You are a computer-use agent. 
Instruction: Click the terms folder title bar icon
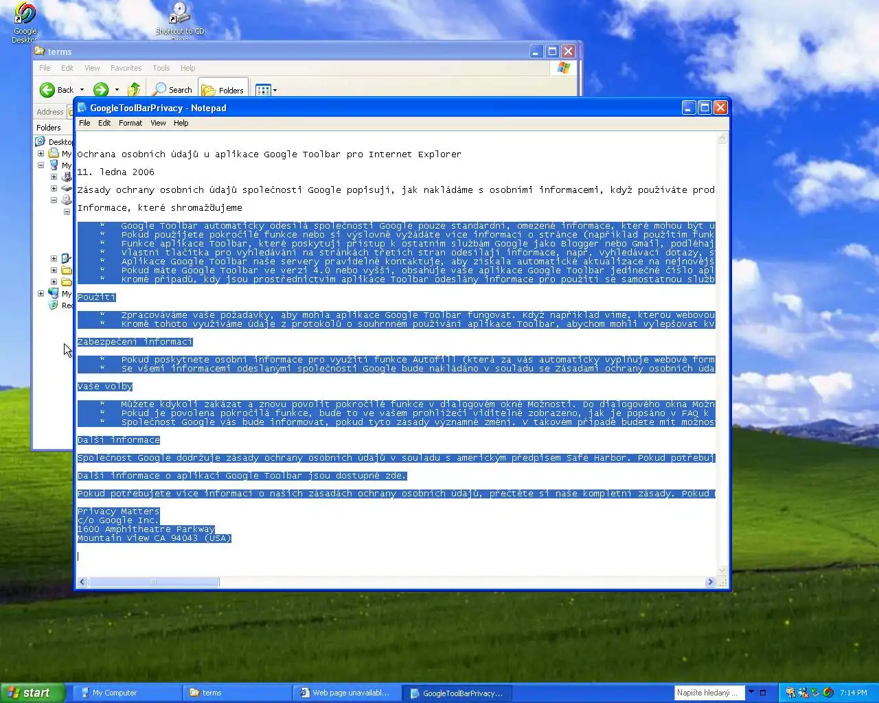(x=40, y=51)
